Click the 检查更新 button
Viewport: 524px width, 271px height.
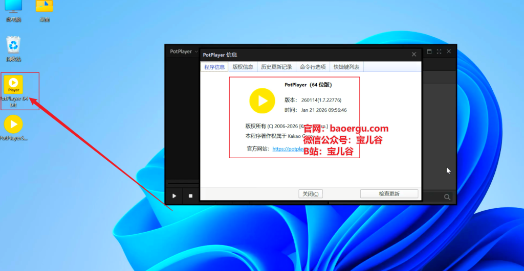[389, 193]
